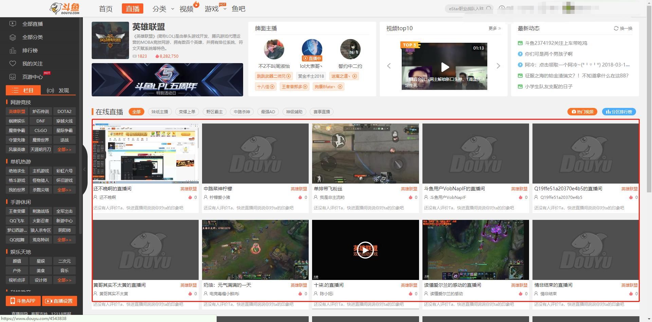This screenshot has width=652, height=322.
Task: Play the TOP 3 video in 视频top10
Action: pos(445,67)
